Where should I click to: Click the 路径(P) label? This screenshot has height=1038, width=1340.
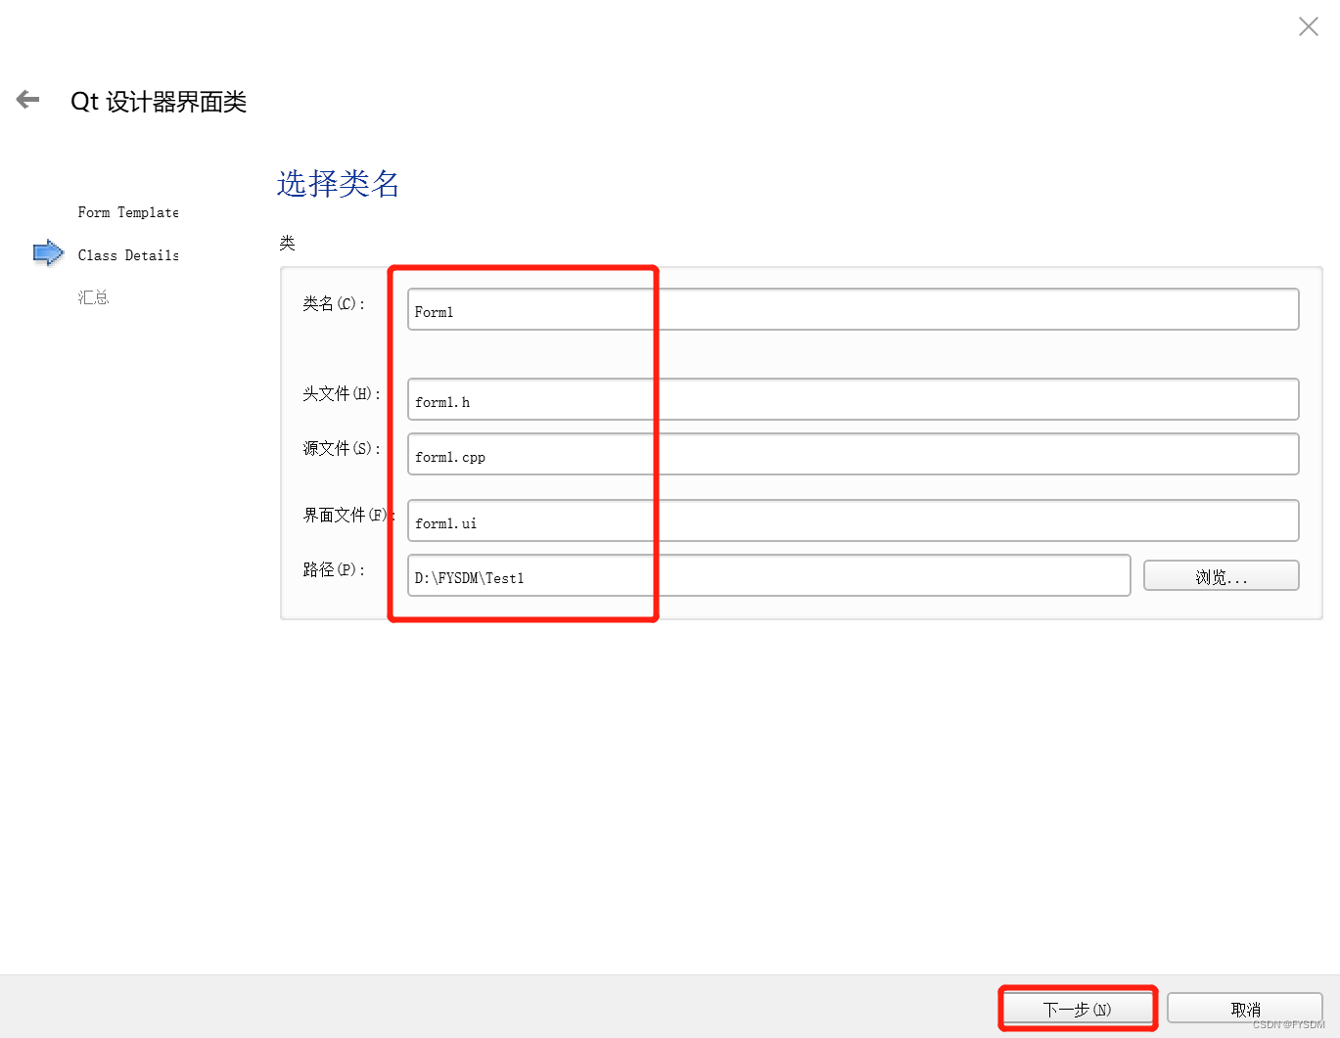point(334,570)
